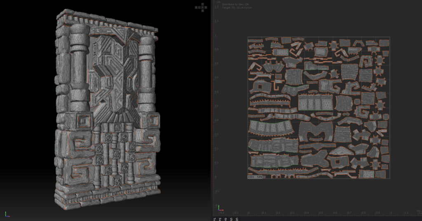Click the 1001 tile label in the UV grid
422x221 pixels.
point(251,177)
